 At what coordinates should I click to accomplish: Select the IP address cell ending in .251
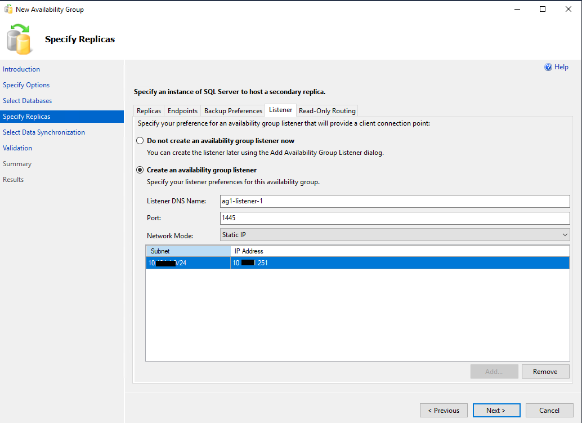coord(400,263)
